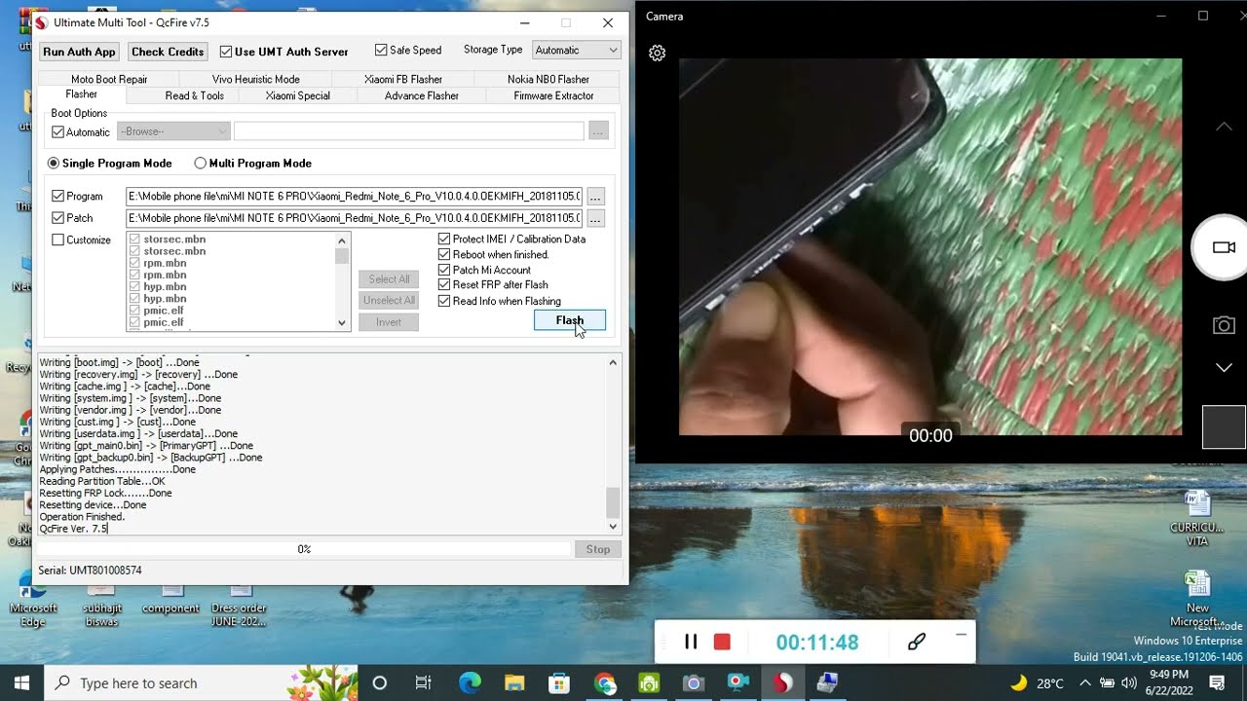Screen dimensions: 1247x701
Task: Stop the screen recording
Action: coord(722,642)
